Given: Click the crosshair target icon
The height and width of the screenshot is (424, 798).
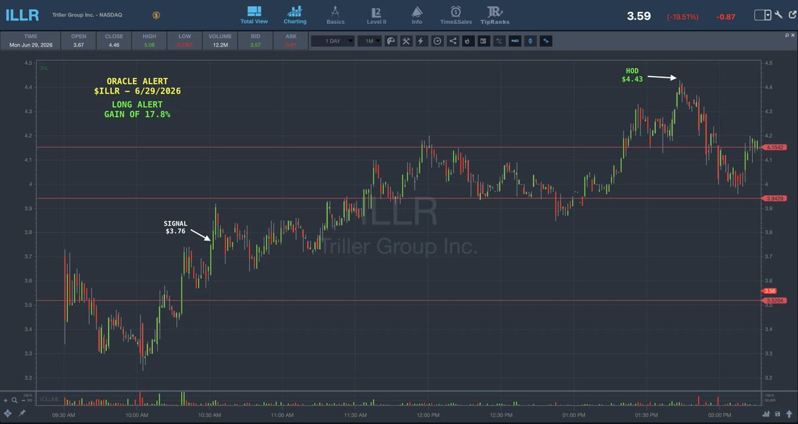Looking at the screenshot, I should point(8,413).
